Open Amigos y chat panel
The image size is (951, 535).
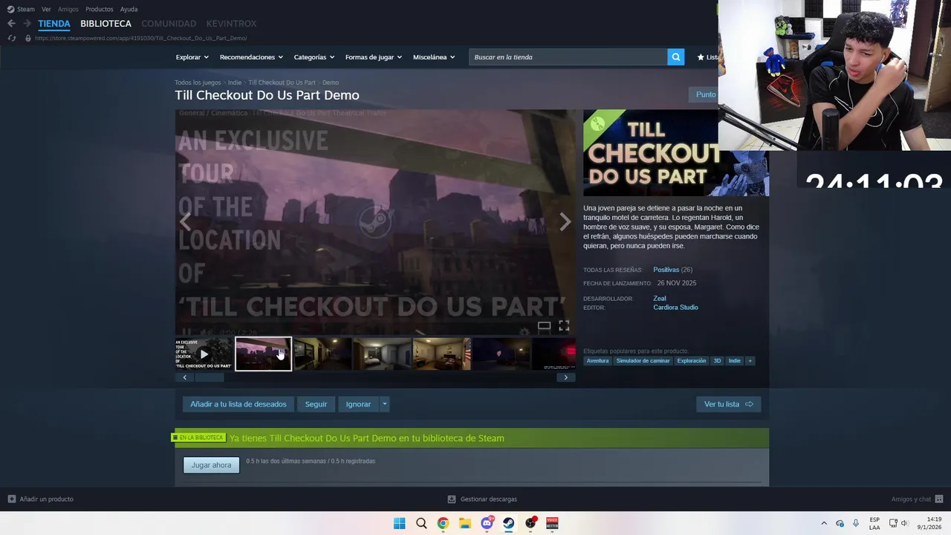tap(918, 499)
